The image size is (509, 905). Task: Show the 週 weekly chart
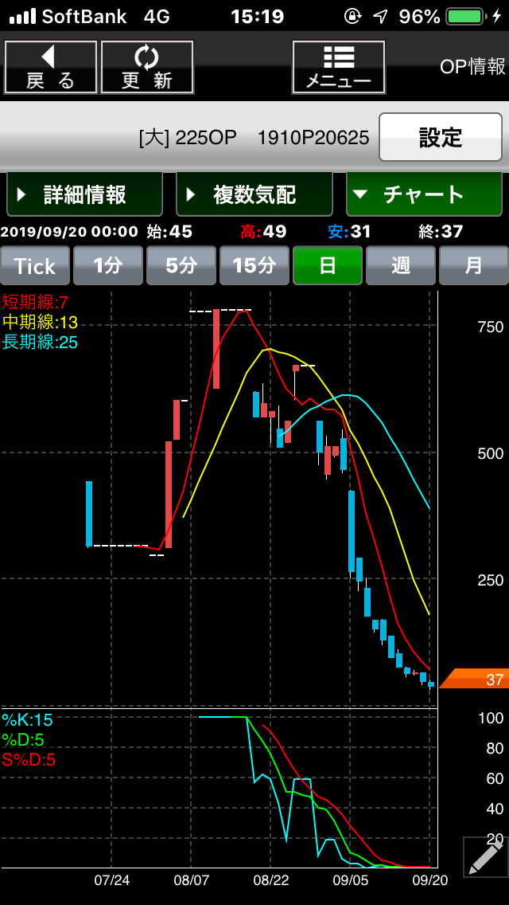click(401, 265)
